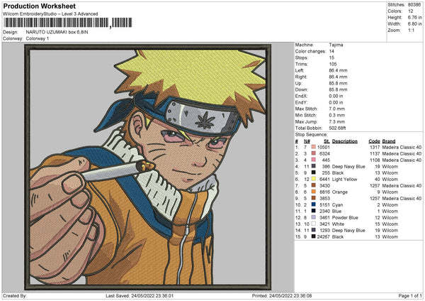Click the Light Yellow color swatch

[x=314, y=179]
